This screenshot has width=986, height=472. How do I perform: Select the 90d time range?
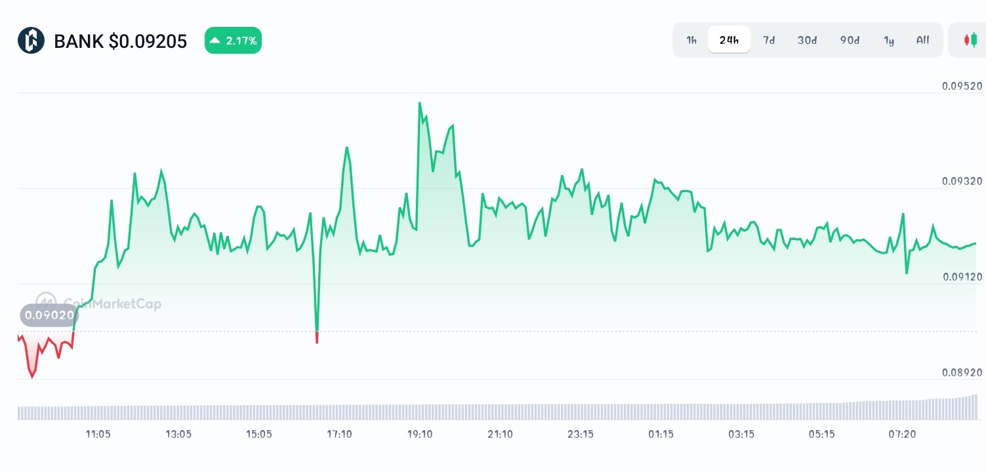pyautogui.click(x=850, y=40)
